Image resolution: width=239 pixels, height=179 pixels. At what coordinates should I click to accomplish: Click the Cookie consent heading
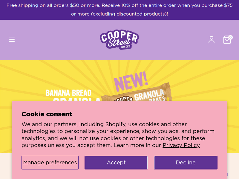(47, 114)
